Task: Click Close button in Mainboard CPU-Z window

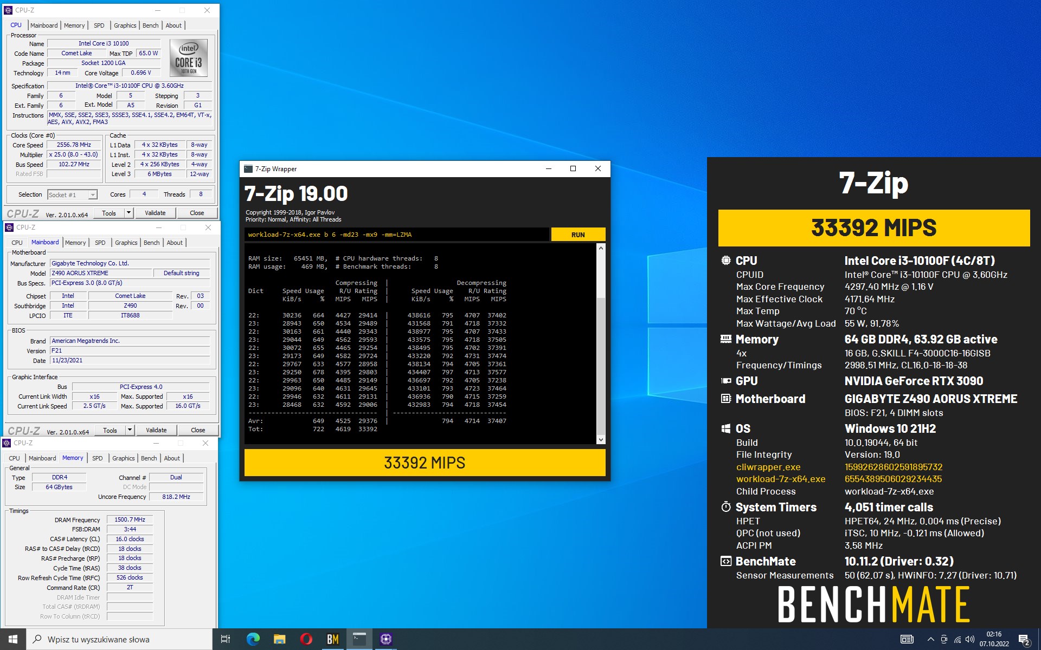Action: 198,430
